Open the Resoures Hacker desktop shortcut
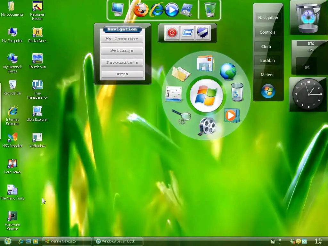This screenshot has height=246, width=328. click(37, 11)
